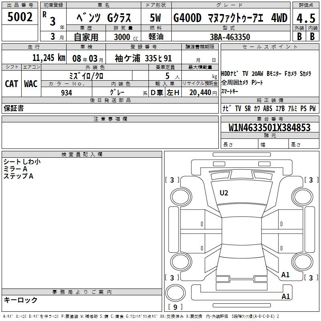Click the CAT shift type cell
The image size is (321, 321).
click(x=11, y=83)
